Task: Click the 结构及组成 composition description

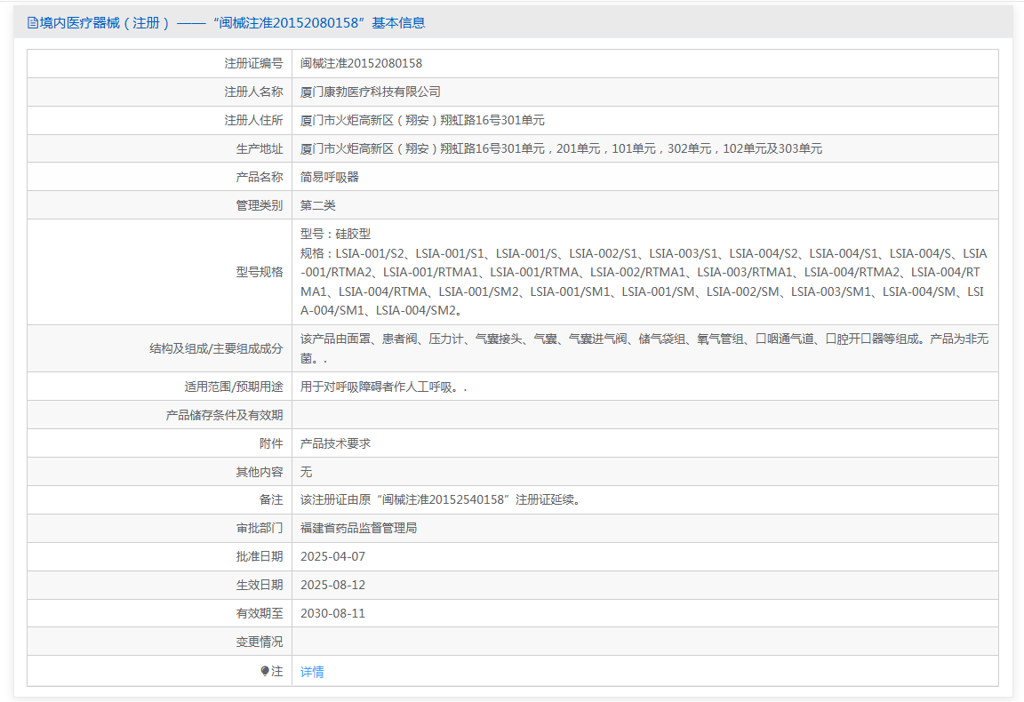Action: (644, 348)
